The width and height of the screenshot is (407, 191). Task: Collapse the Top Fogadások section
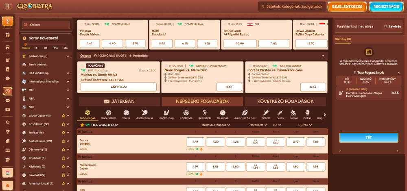pos(399,73)
